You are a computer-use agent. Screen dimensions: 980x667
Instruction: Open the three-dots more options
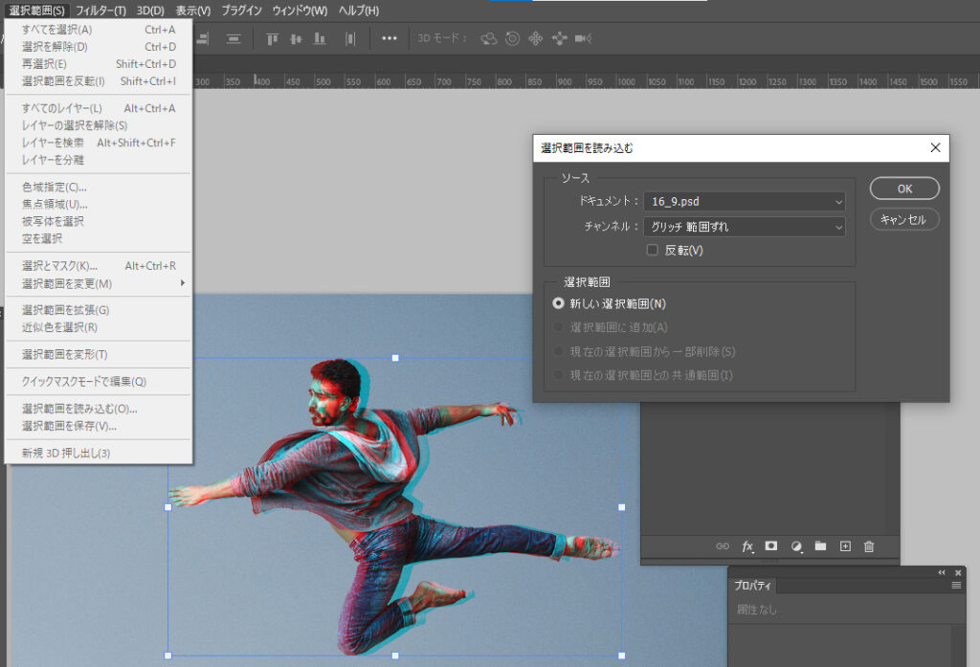coord(390,38)
